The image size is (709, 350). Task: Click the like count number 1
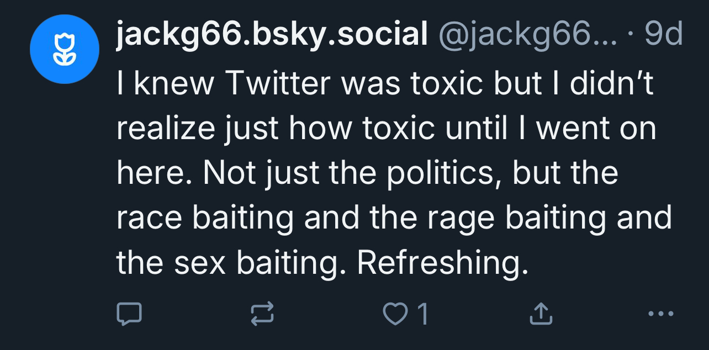tap(422, 314)
